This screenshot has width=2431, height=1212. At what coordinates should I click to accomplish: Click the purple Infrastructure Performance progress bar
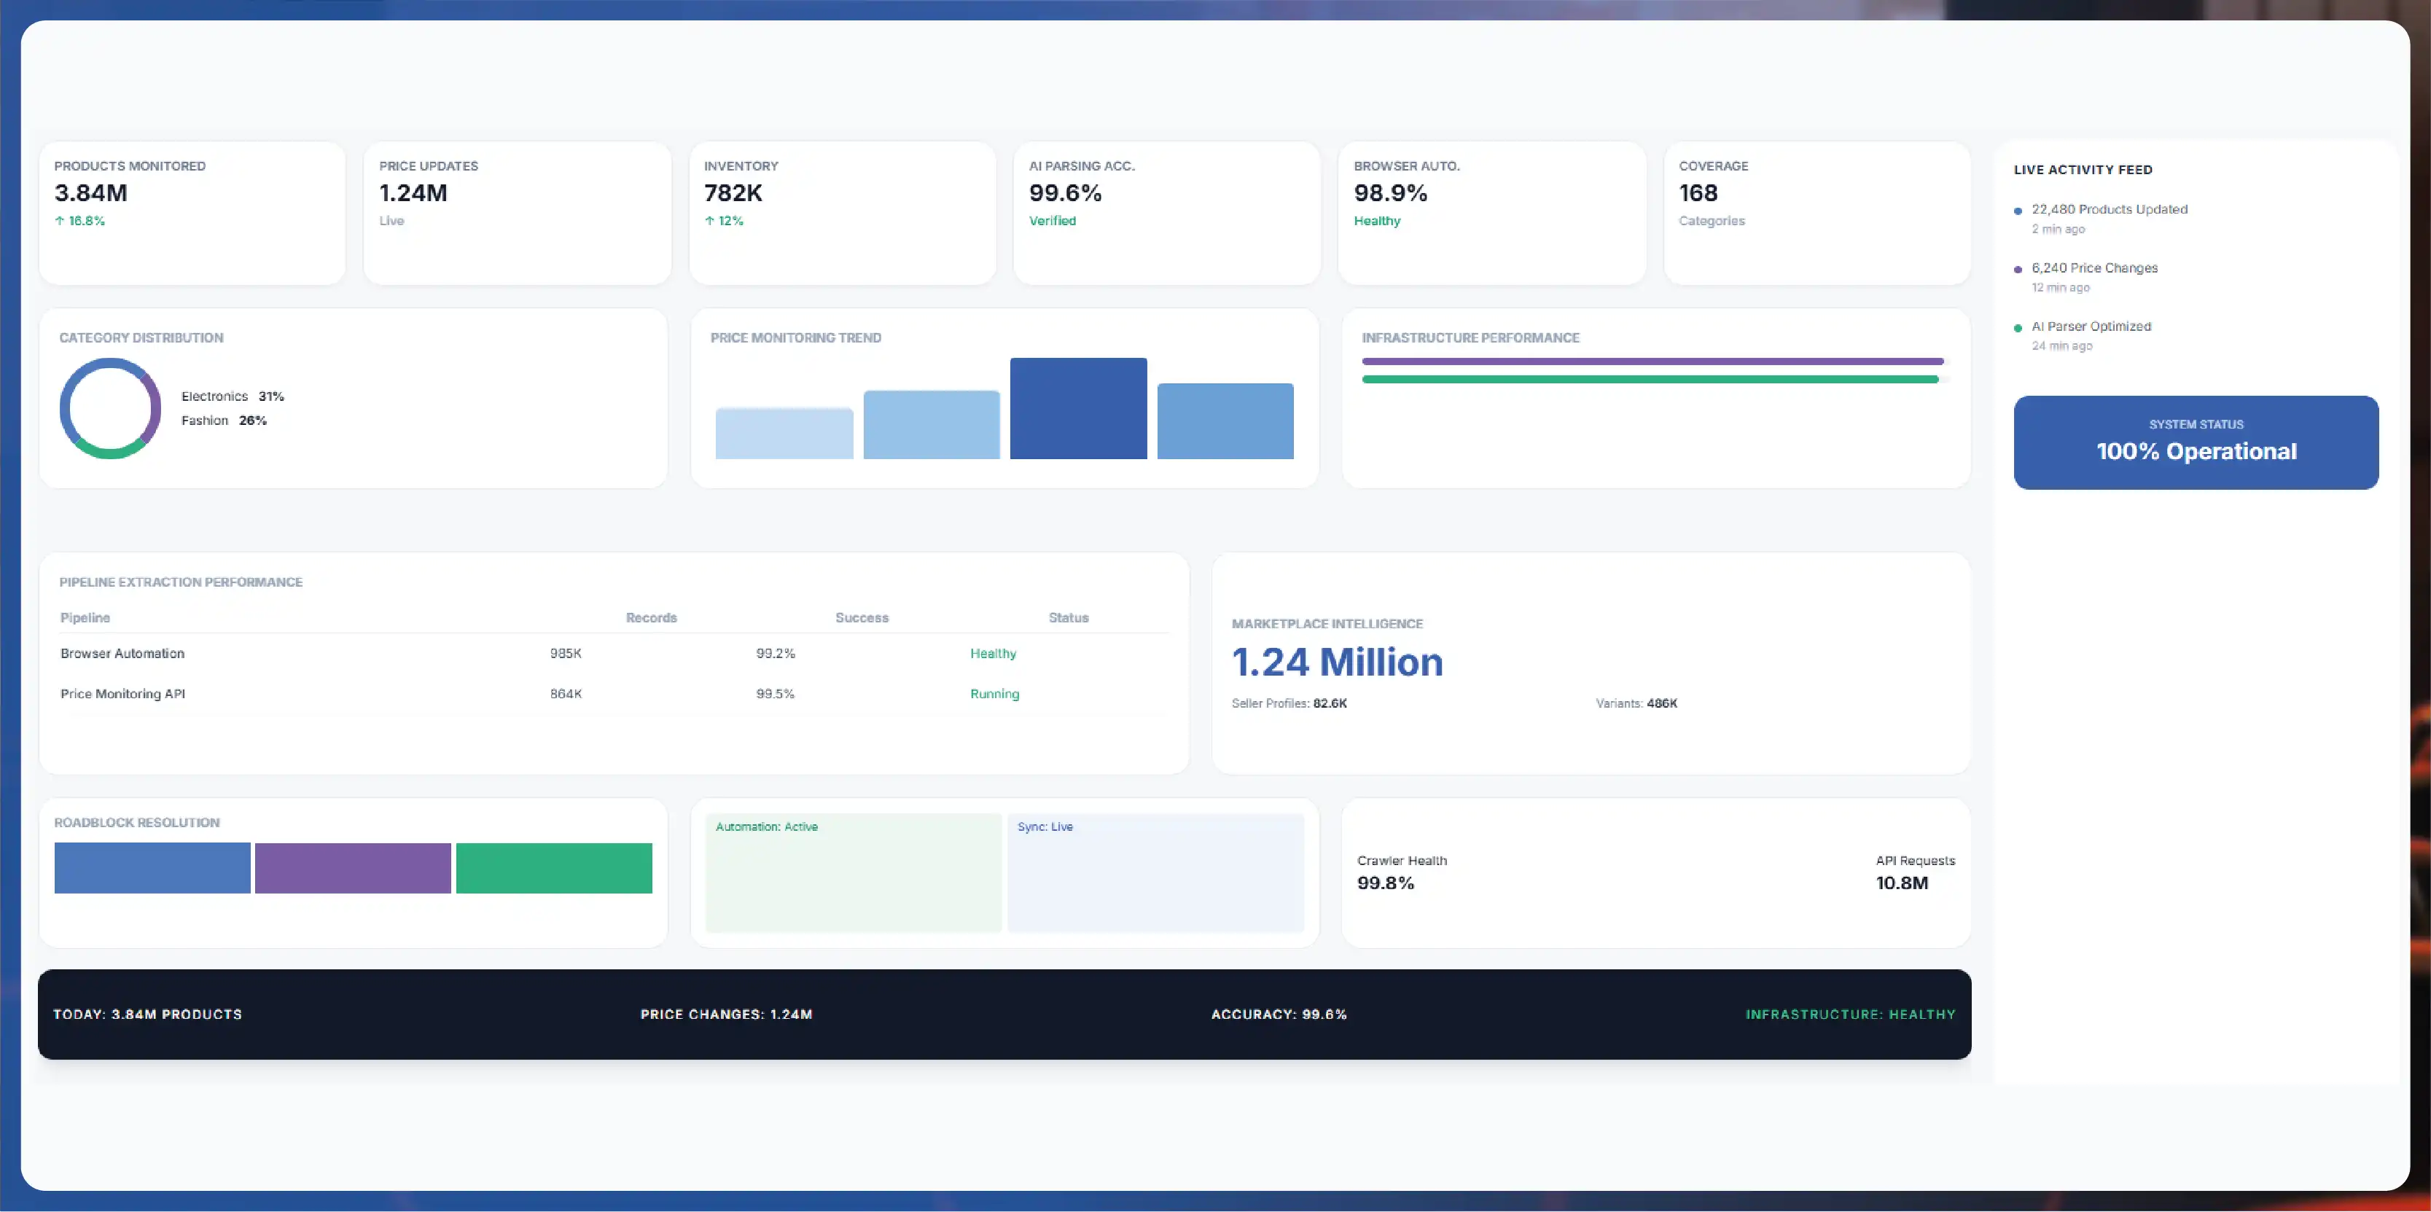click(x=1652, y=361)
